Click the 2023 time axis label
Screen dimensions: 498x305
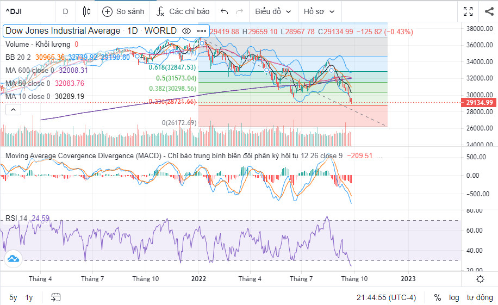408,279
